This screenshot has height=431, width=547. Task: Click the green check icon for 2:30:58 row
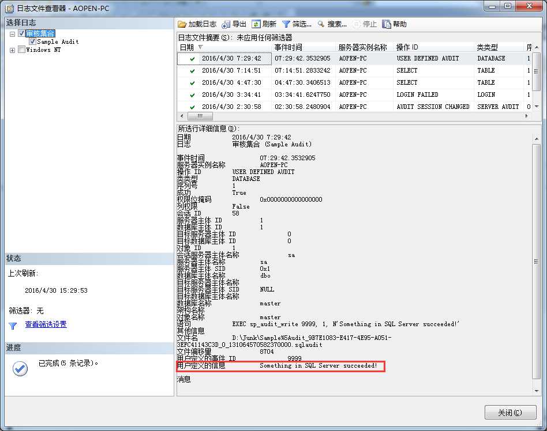click(192, 107)
